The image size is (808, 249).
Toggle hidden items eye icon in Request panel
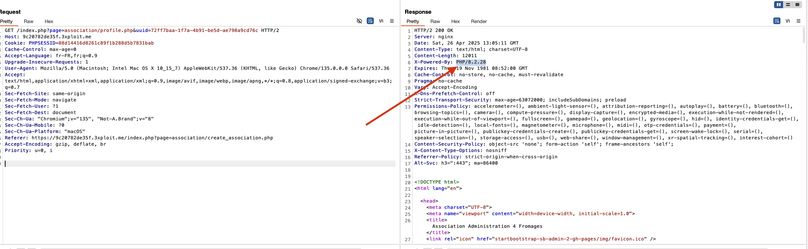point(359,21)
